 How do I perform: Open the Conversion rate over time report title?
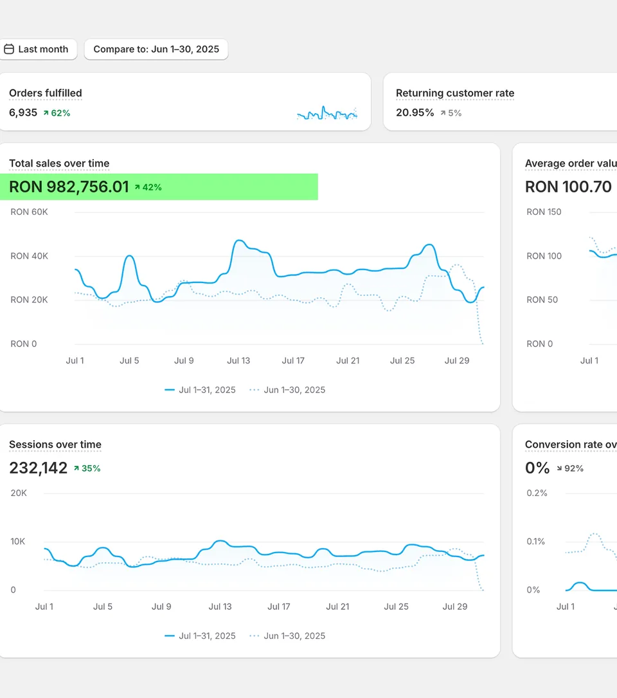point(571,445)
